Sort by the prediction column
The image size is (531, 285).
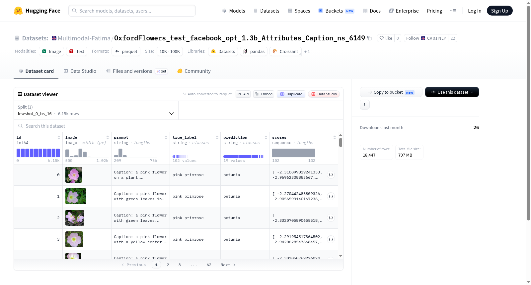[x=266, y=137]
